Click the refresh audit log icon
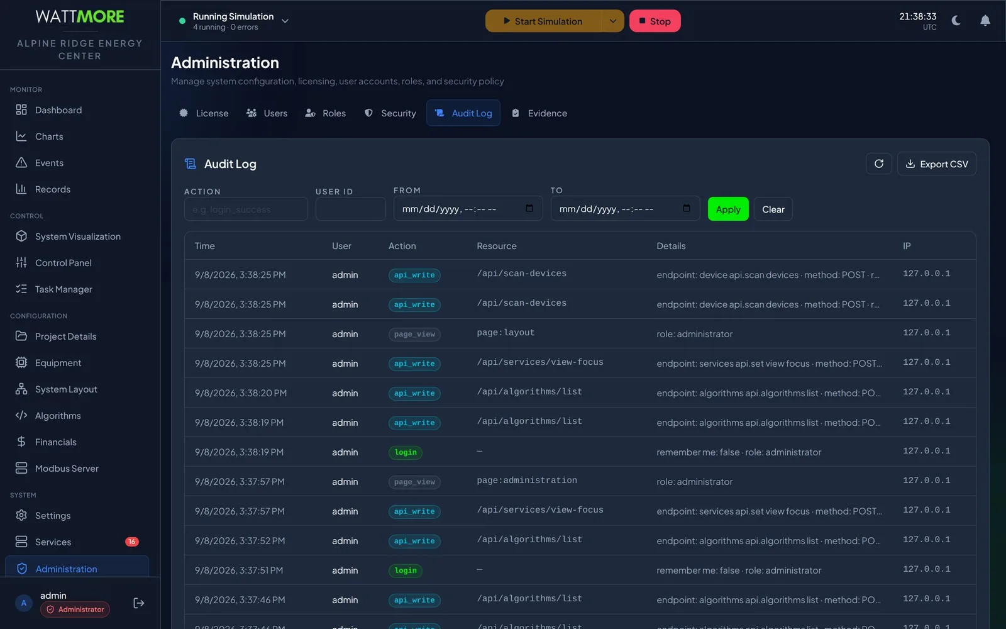Screen dimensions: 1006x629 878,164
